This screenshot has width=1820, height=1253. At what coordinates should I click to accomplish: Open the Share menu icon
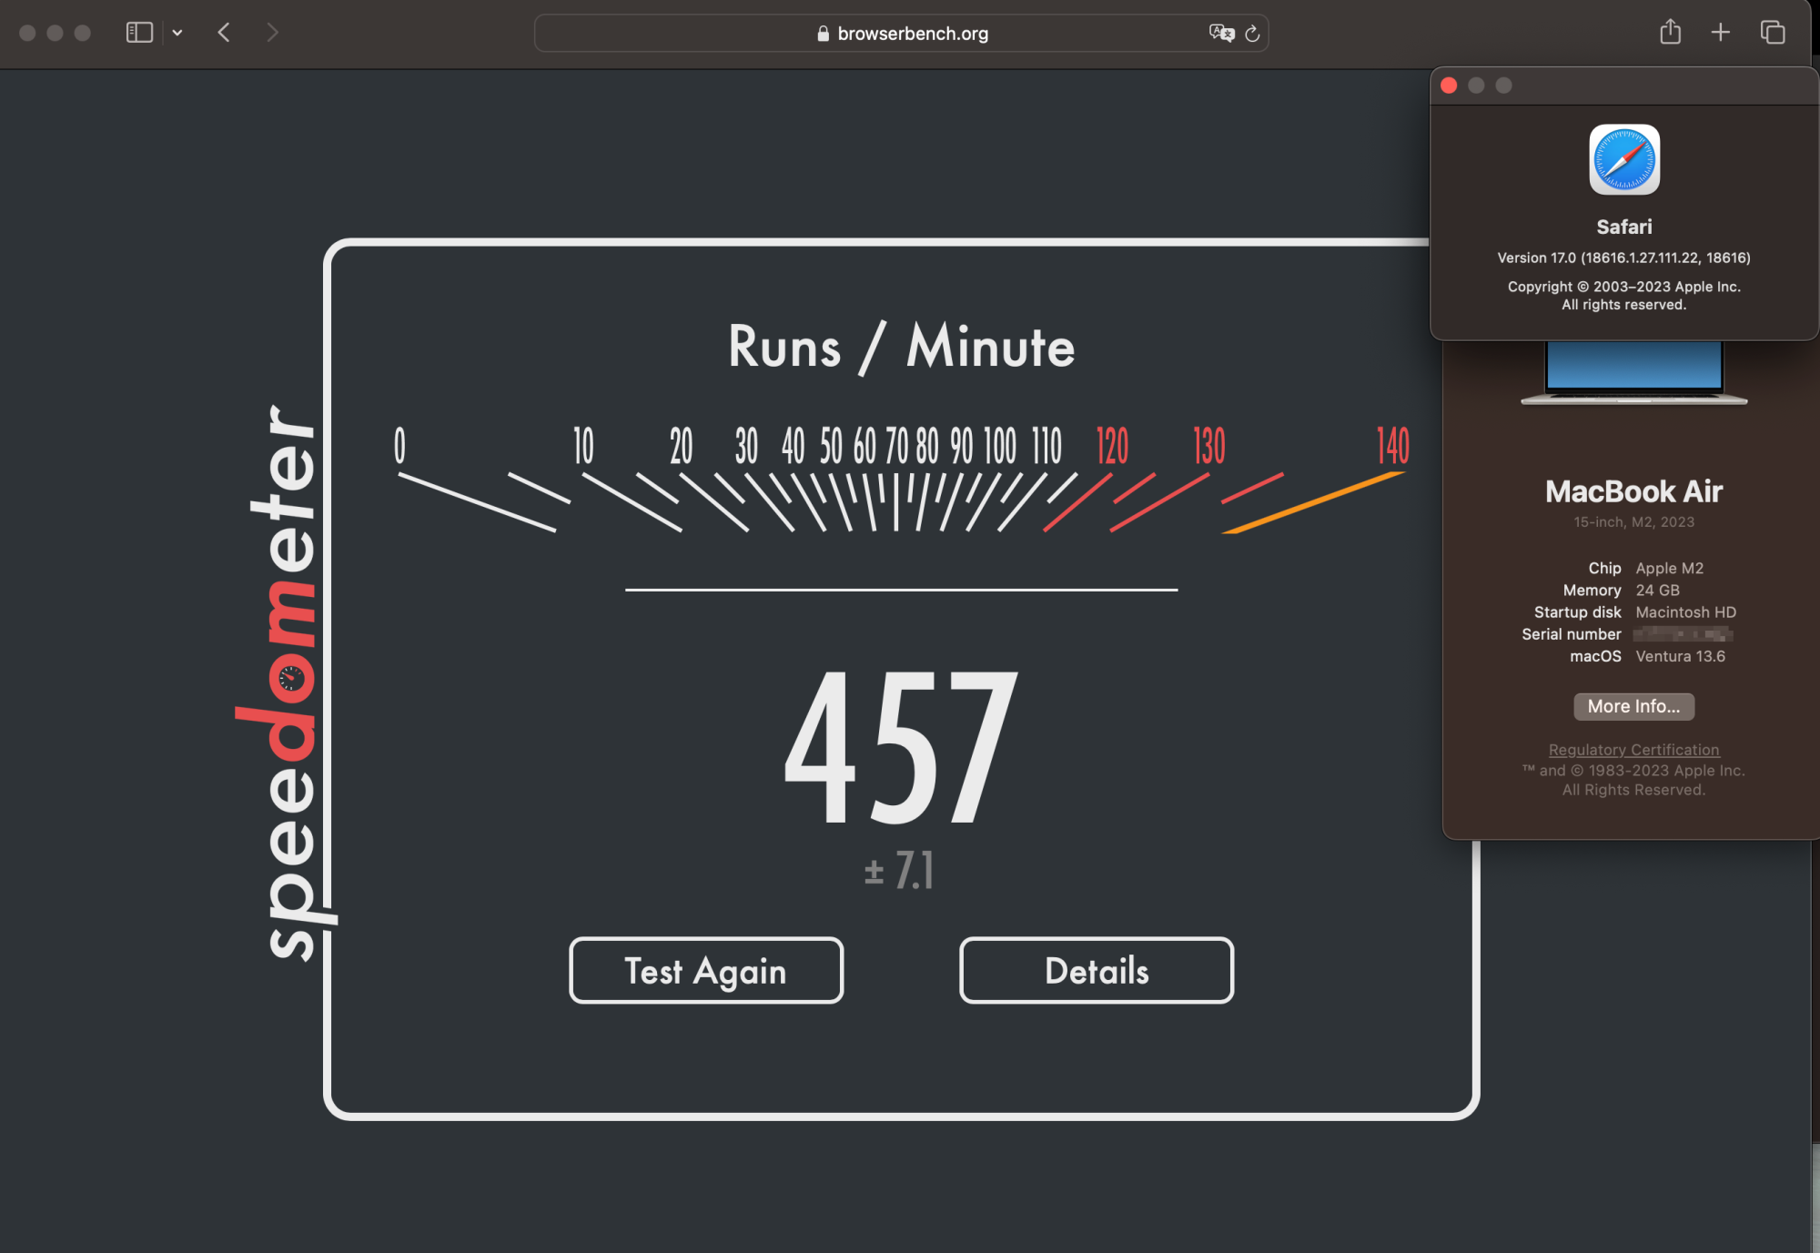tap(1670, 33)
